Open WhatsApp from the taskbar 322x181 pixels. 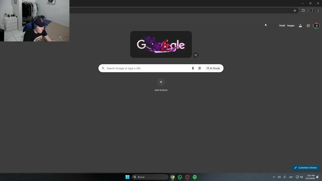tap(180, 177)
